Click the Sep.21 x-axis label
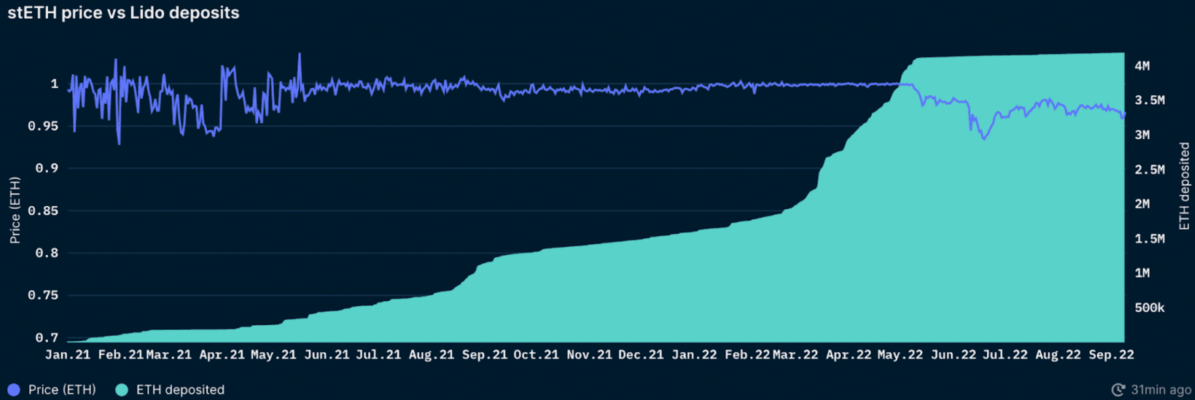The height and width of the screenshot is (400, 1195). tap(484, 355)
